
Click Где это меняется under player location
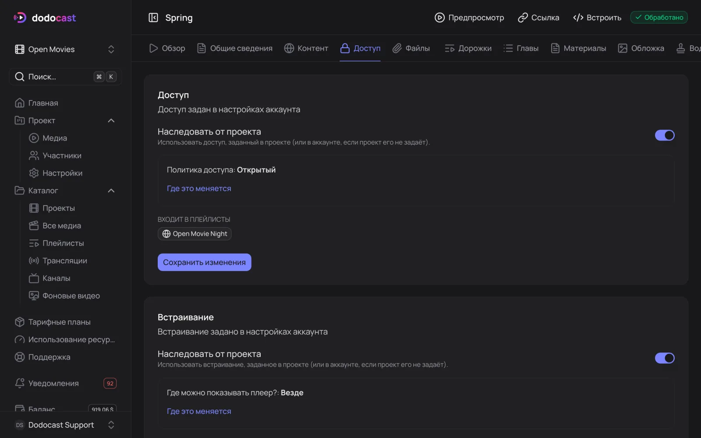coord(199,411)
